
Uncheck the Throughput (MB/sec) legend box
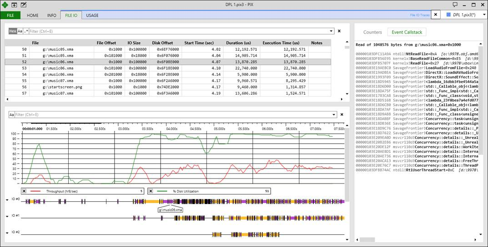pos(24,191)
